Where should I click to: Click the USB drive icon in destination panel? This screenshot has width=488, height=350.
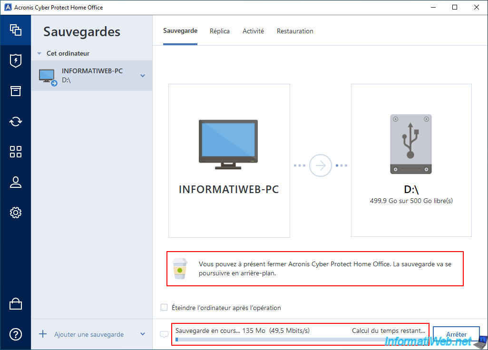click(411, 144)
